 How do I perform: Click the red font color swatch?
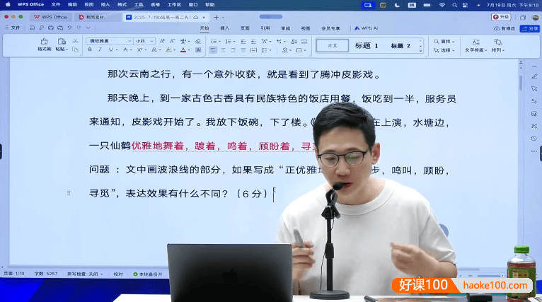click(183, 50)
